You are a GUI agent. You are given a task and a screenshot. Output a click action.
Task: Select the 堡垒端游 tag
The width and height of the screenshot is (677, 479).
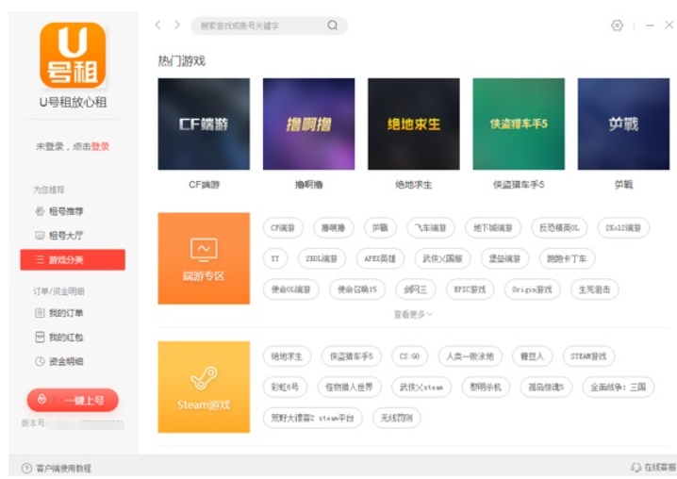click(504, 258)
